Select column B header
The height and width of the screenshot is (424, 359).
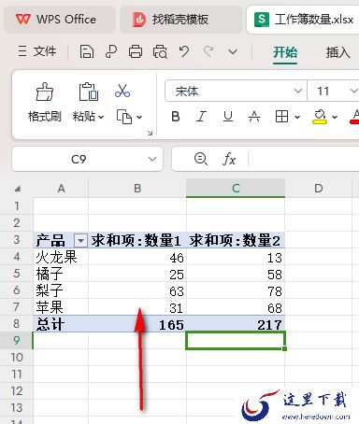coord(137,189)
